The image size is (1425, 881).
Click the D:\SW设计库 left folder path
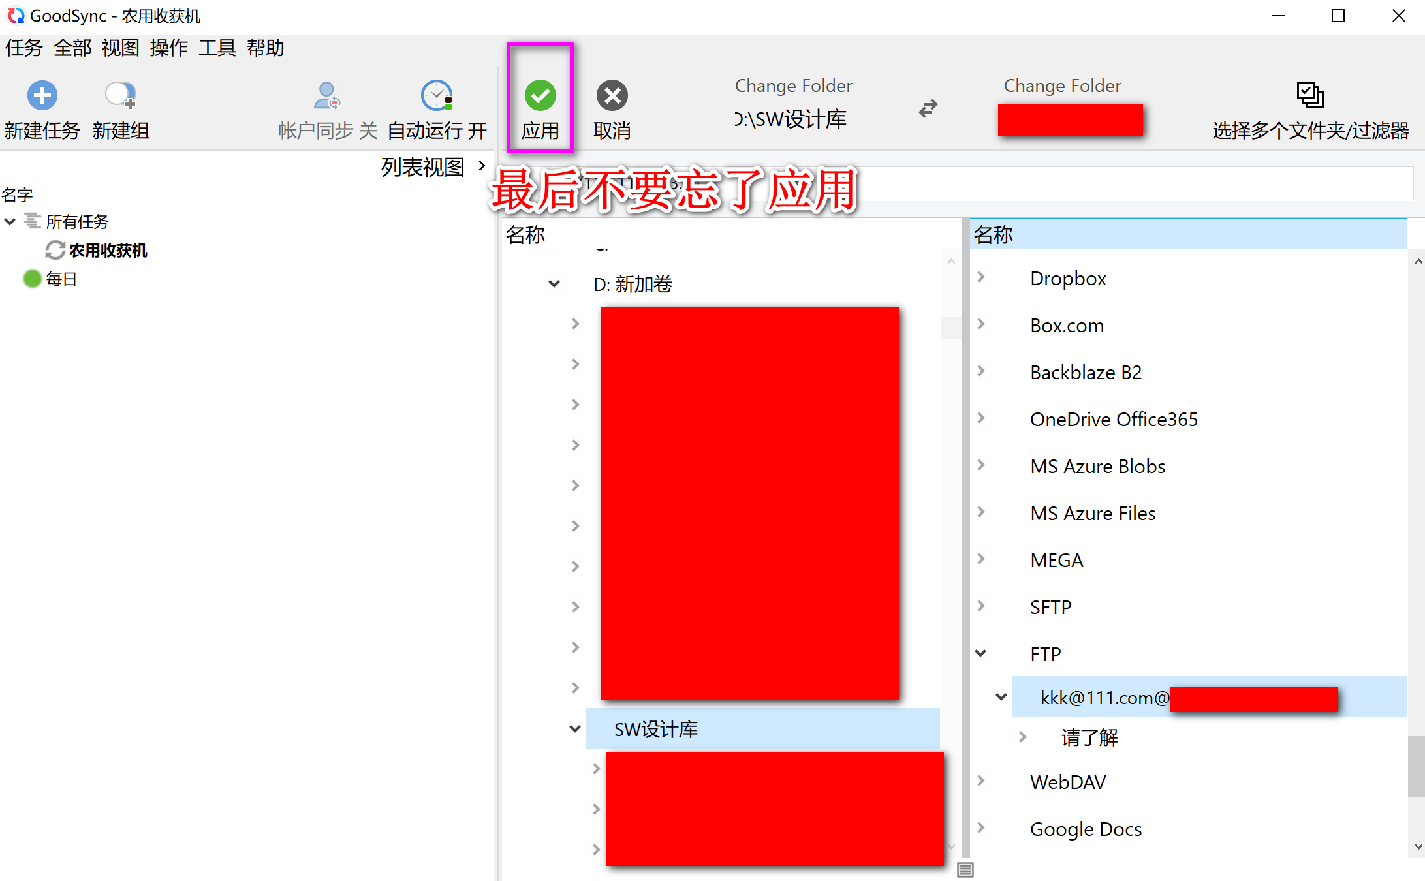pos(791,119)
